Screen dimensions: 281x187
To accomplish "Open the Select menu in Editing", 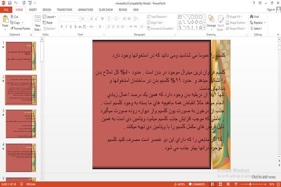I will click(x=256, y=29).
